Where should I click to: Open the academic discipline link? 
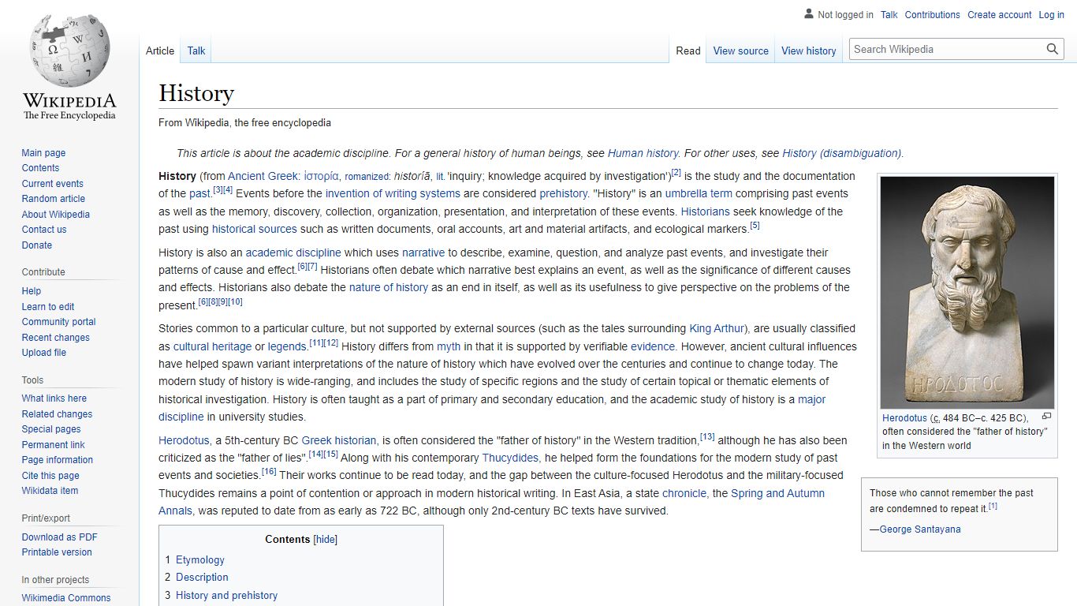pos(293,252)
